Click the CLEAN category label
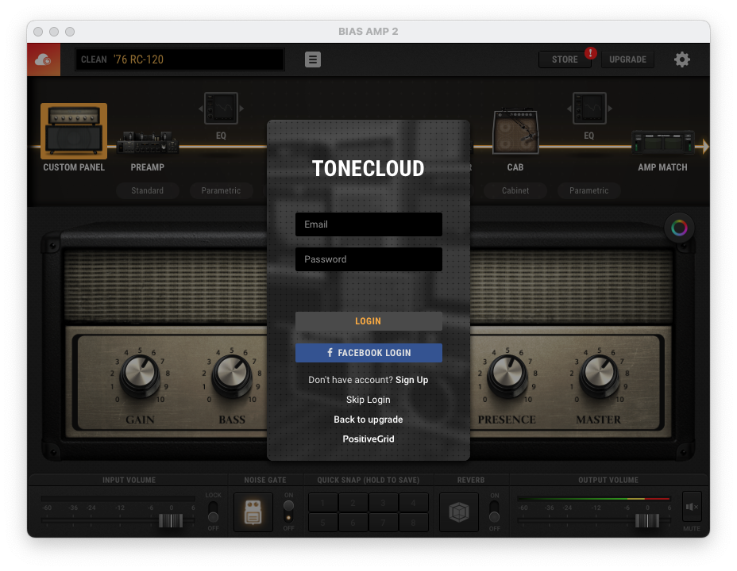 click(94, 59)
